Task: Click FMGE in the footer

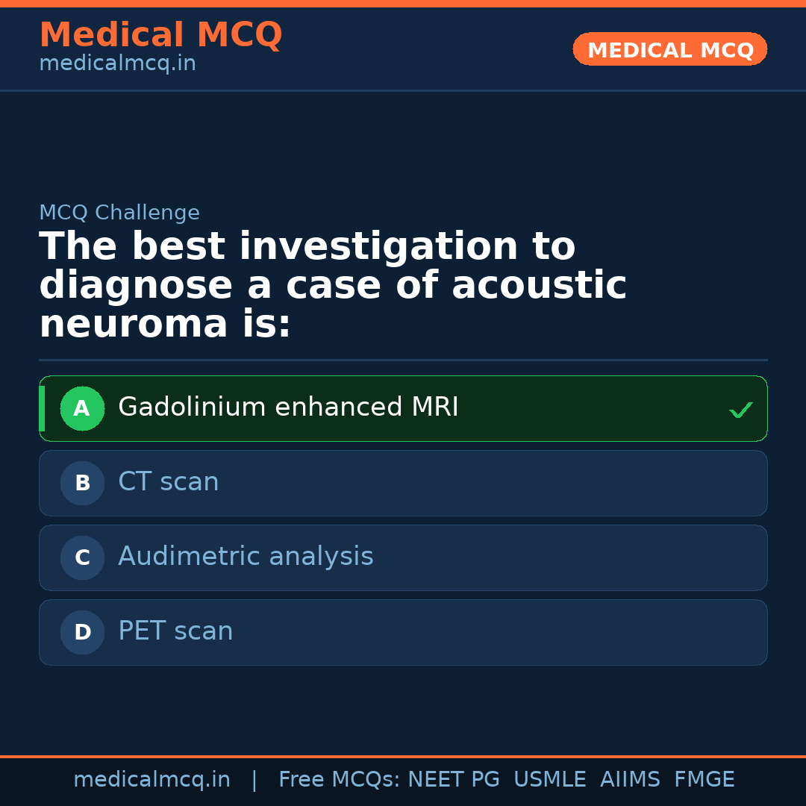Action: tap(705, 780)
